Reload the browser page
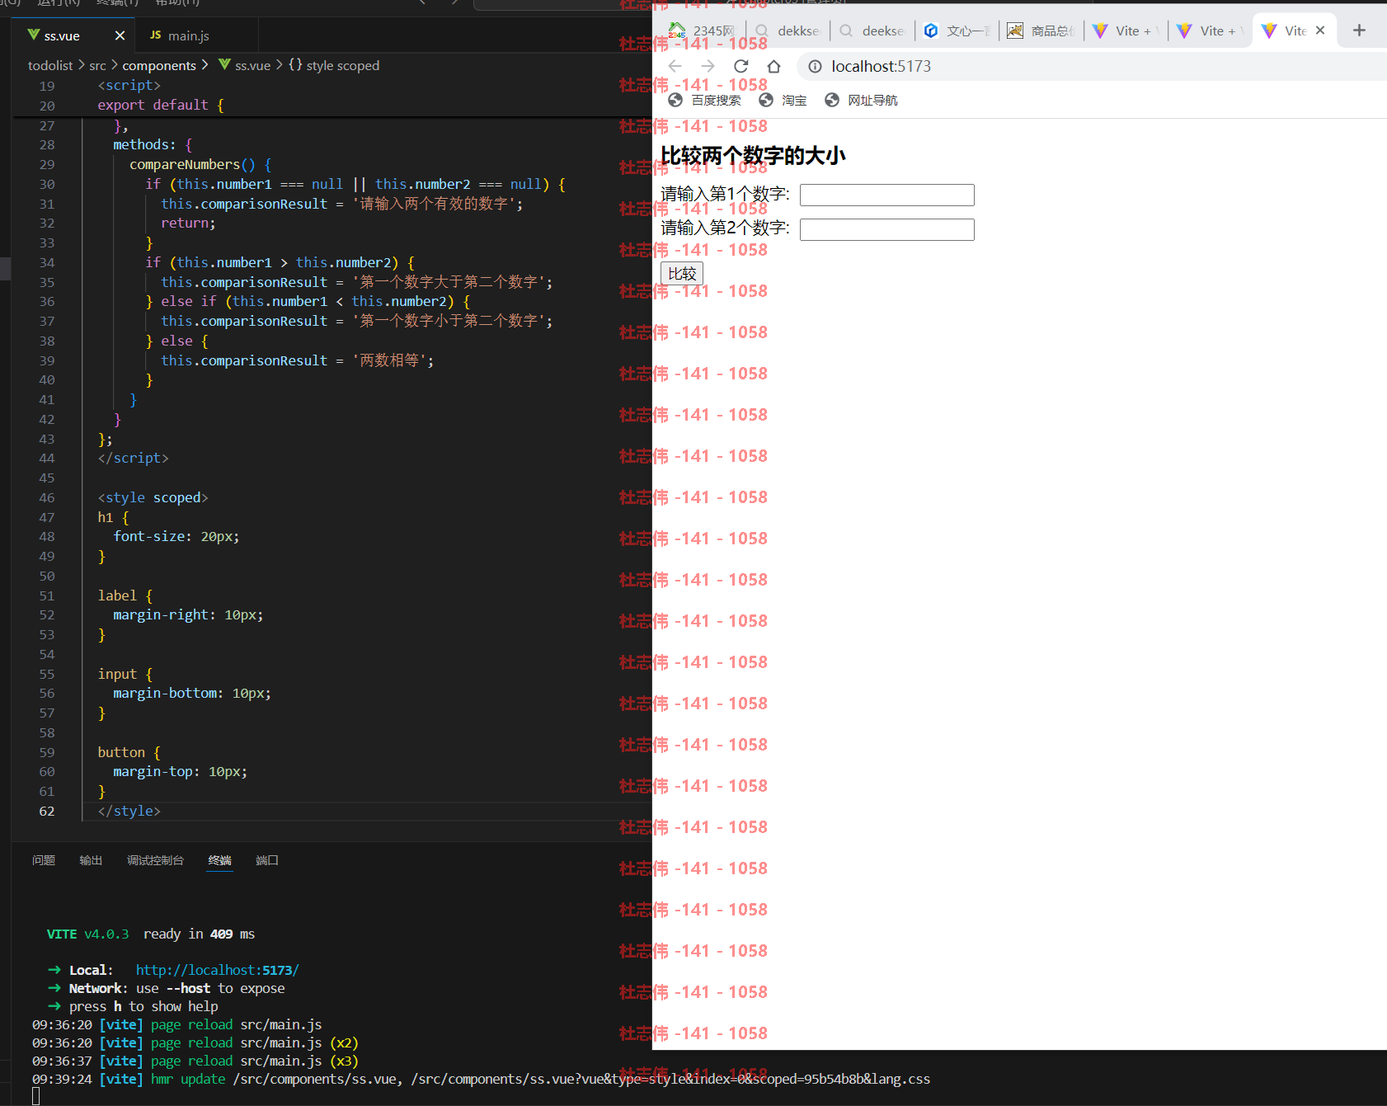Image resolution: width=1387 pixels, height=1106 pixels. pos(741,66)
